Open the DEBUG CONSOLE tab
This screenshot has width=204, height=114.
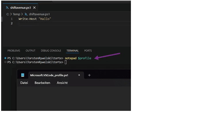point(51,51)
